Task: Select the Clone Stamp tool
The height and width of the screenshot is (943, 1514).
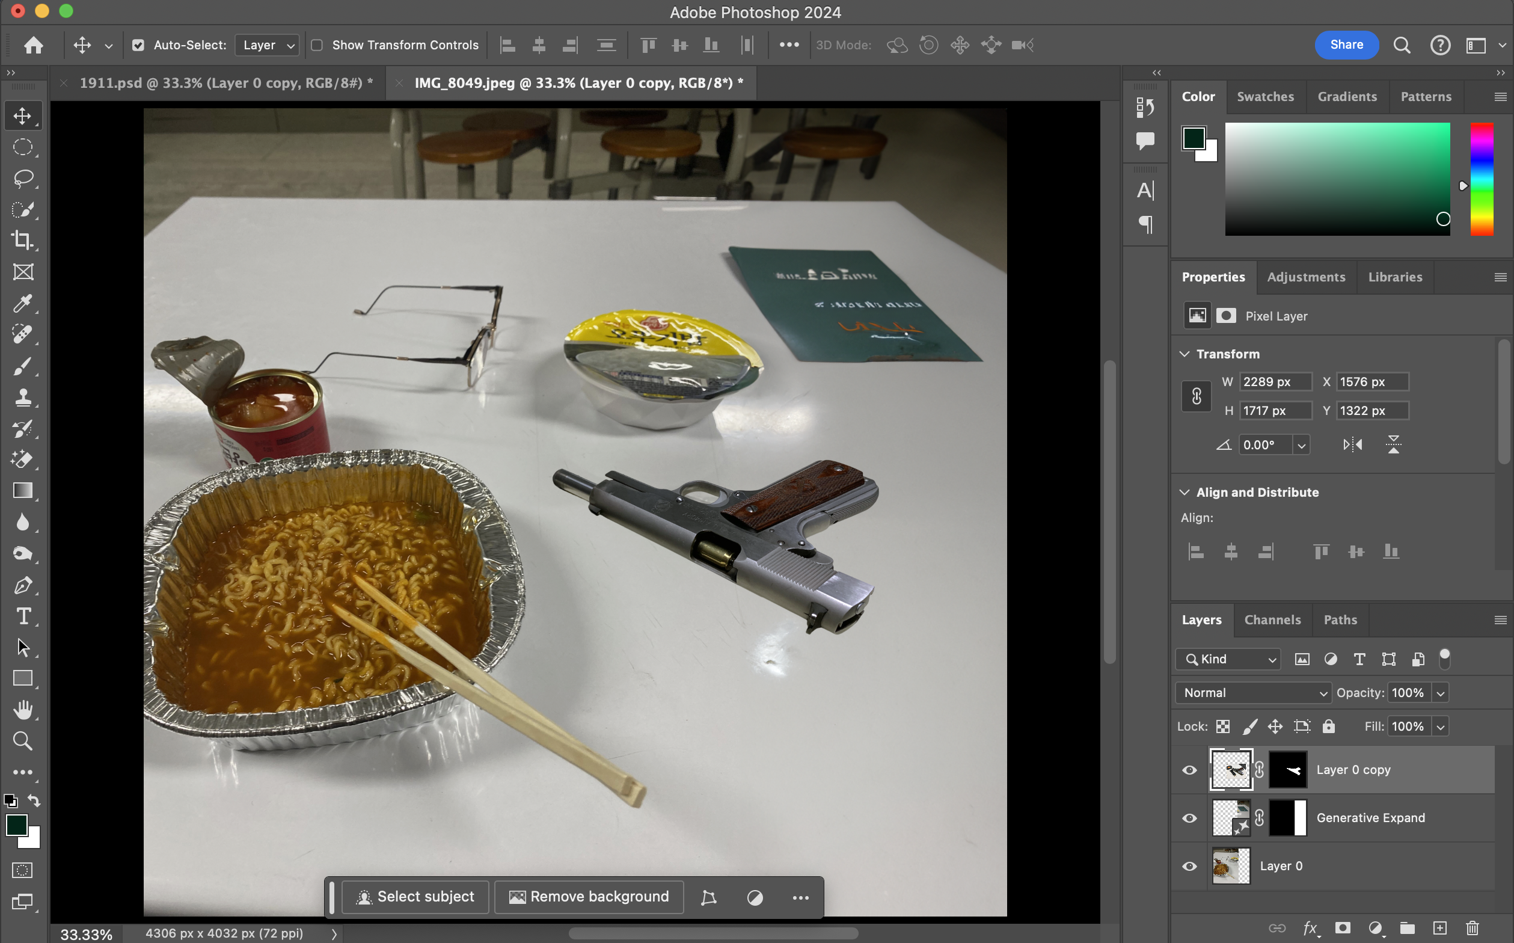Action: coord(22,398)
